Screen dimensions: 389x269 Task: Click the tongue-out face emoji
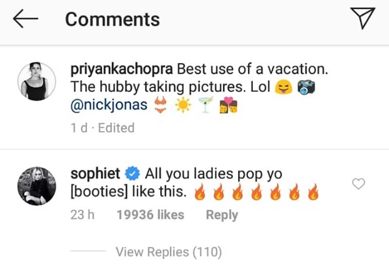pos(283,87)
